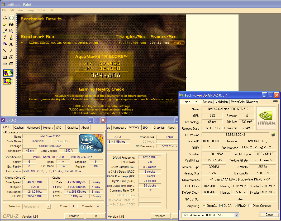Switch to Mainboard tab in front CPU-Z
The image size is (281, 221).
[33, 128]
